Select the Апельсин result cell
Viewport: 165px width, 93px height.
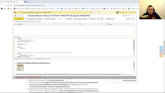point(20,68)
